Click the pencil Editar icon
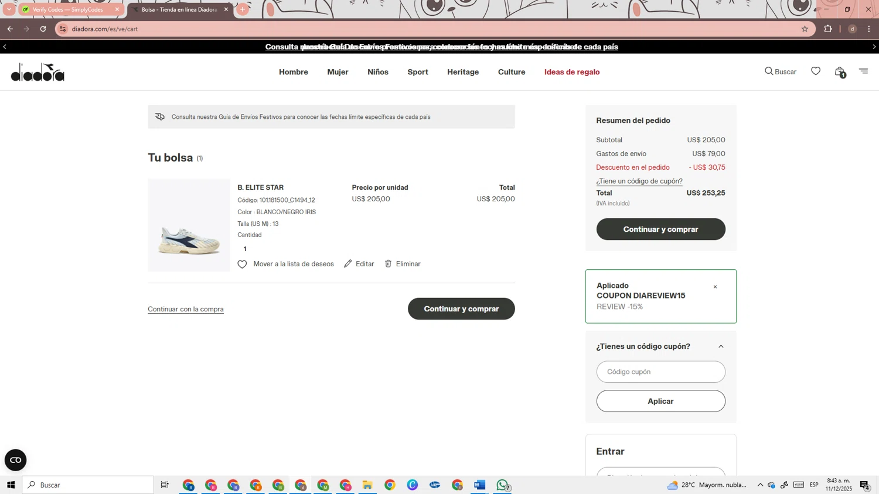Viewport: 879px width, 494px height. tap(348, 264)
